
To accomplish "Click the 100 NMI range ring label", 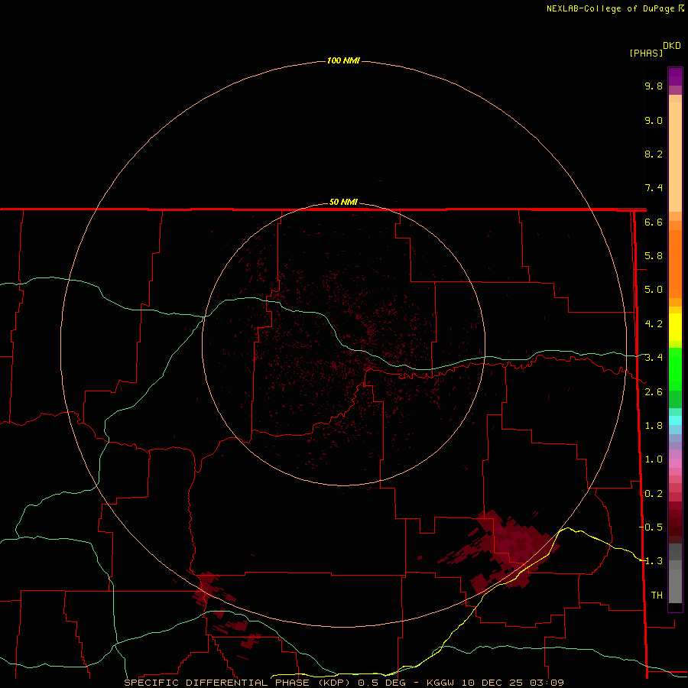I will pyautogui.click(x=343, y=60).
